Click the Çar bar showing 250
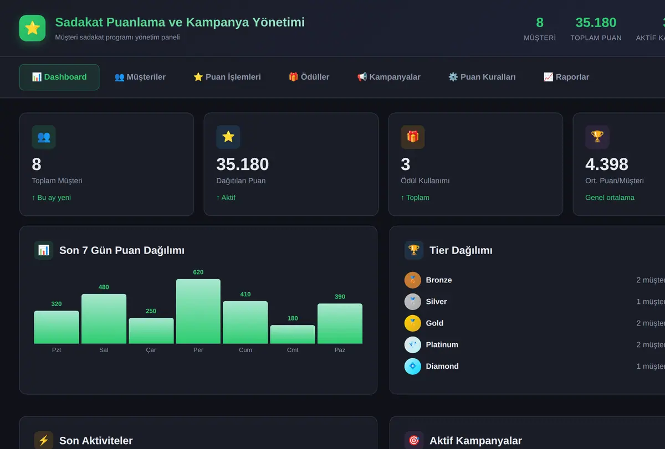Viewport: 665px width, 449px height. point(151,331)
